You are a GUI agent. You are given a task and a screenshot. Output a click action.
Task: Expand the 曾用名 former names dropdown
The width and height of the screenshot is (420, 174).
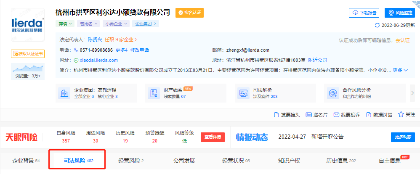pyautogui.click(x=88, y=24)
